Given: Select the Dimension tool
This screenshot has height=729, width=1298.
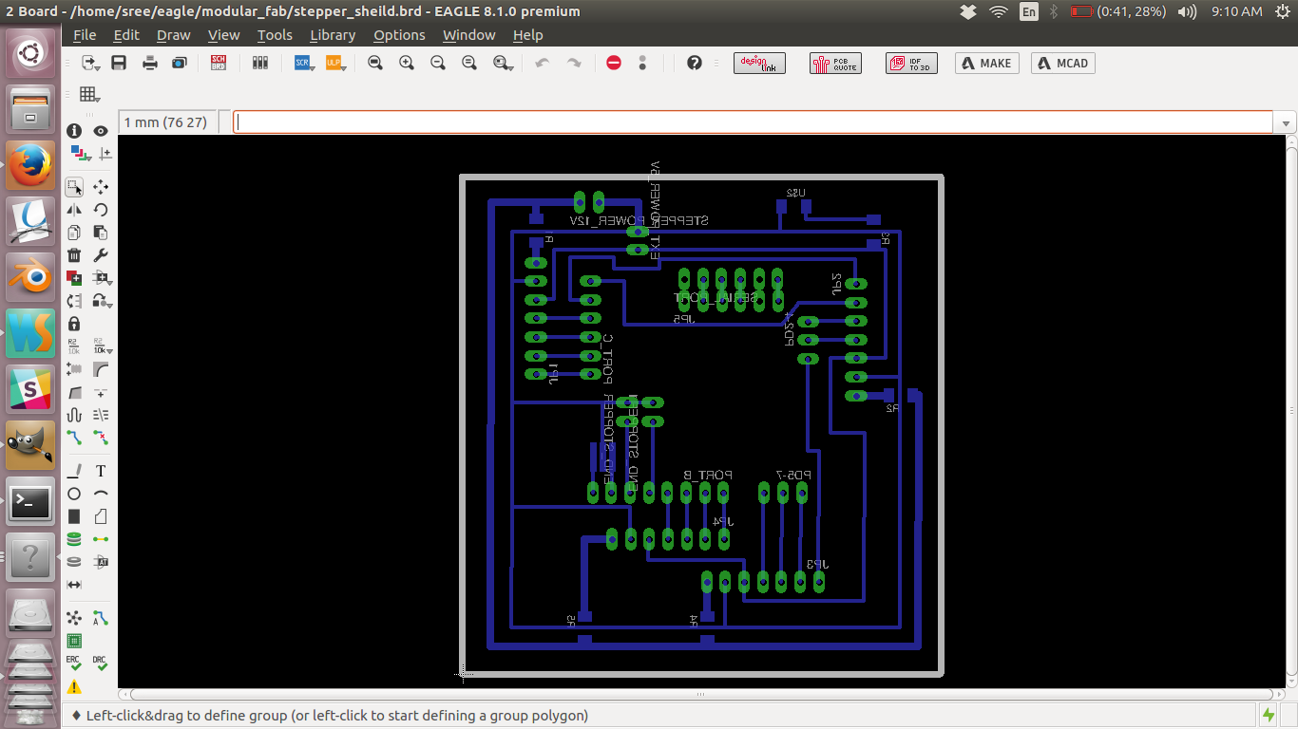Looking at the screenshot, I should pos(74,585).
